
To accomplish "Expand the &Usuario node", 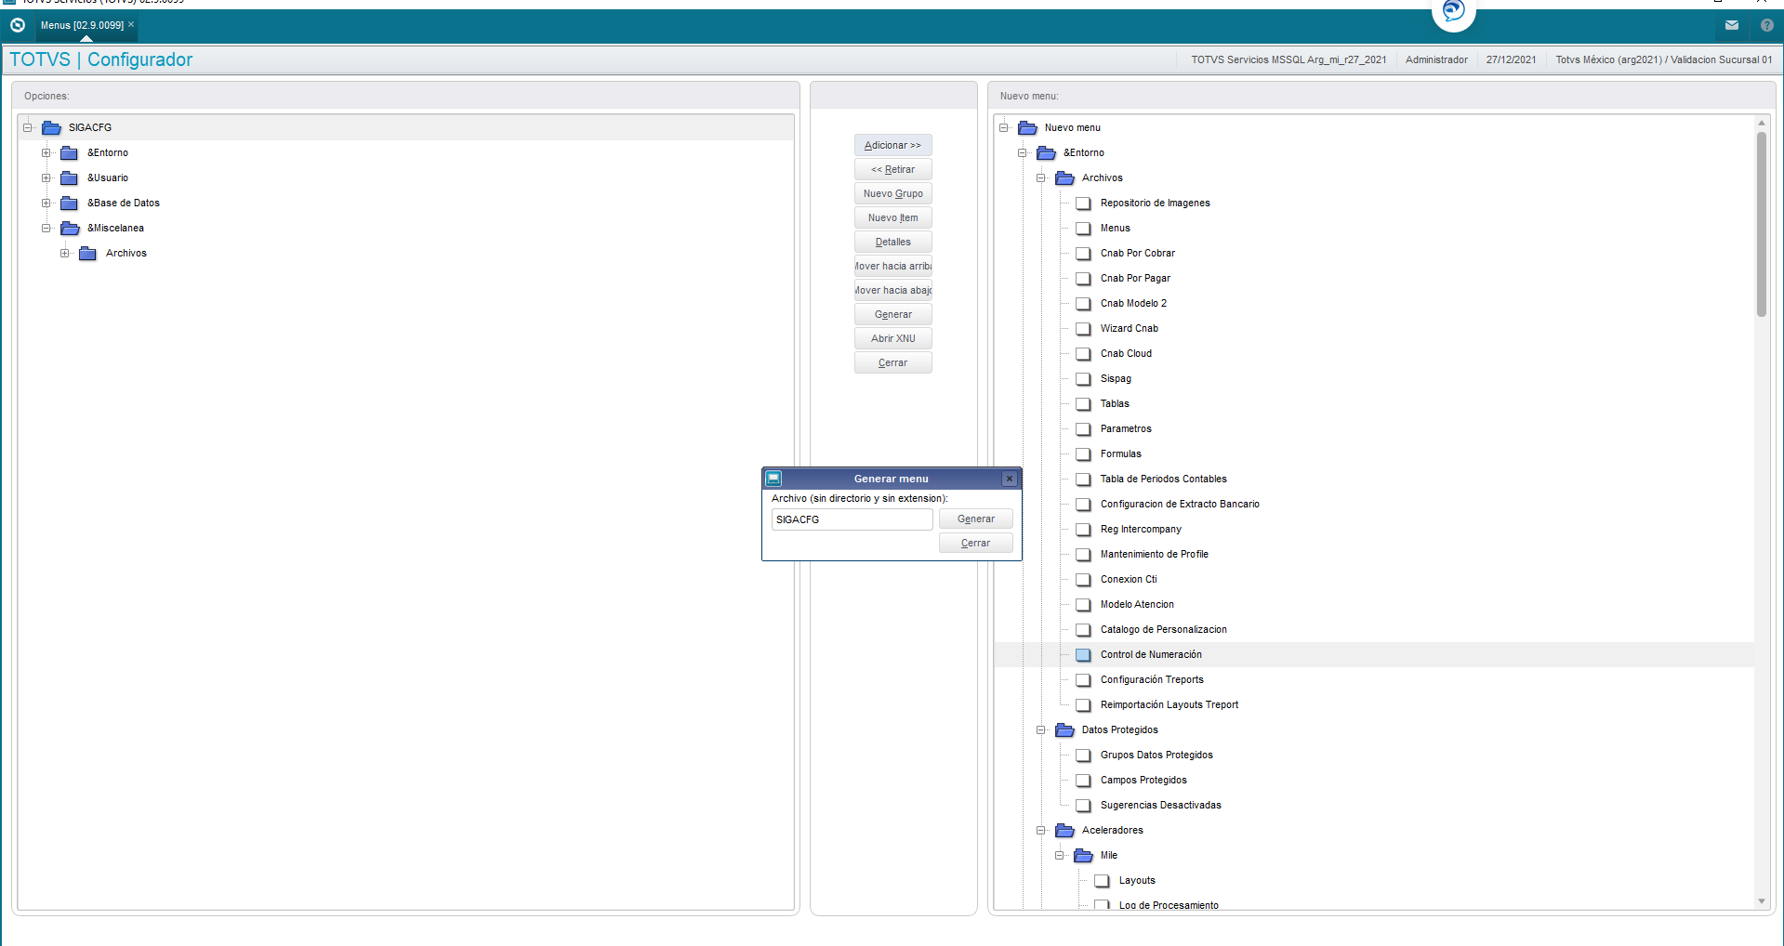I will [46, 177].
